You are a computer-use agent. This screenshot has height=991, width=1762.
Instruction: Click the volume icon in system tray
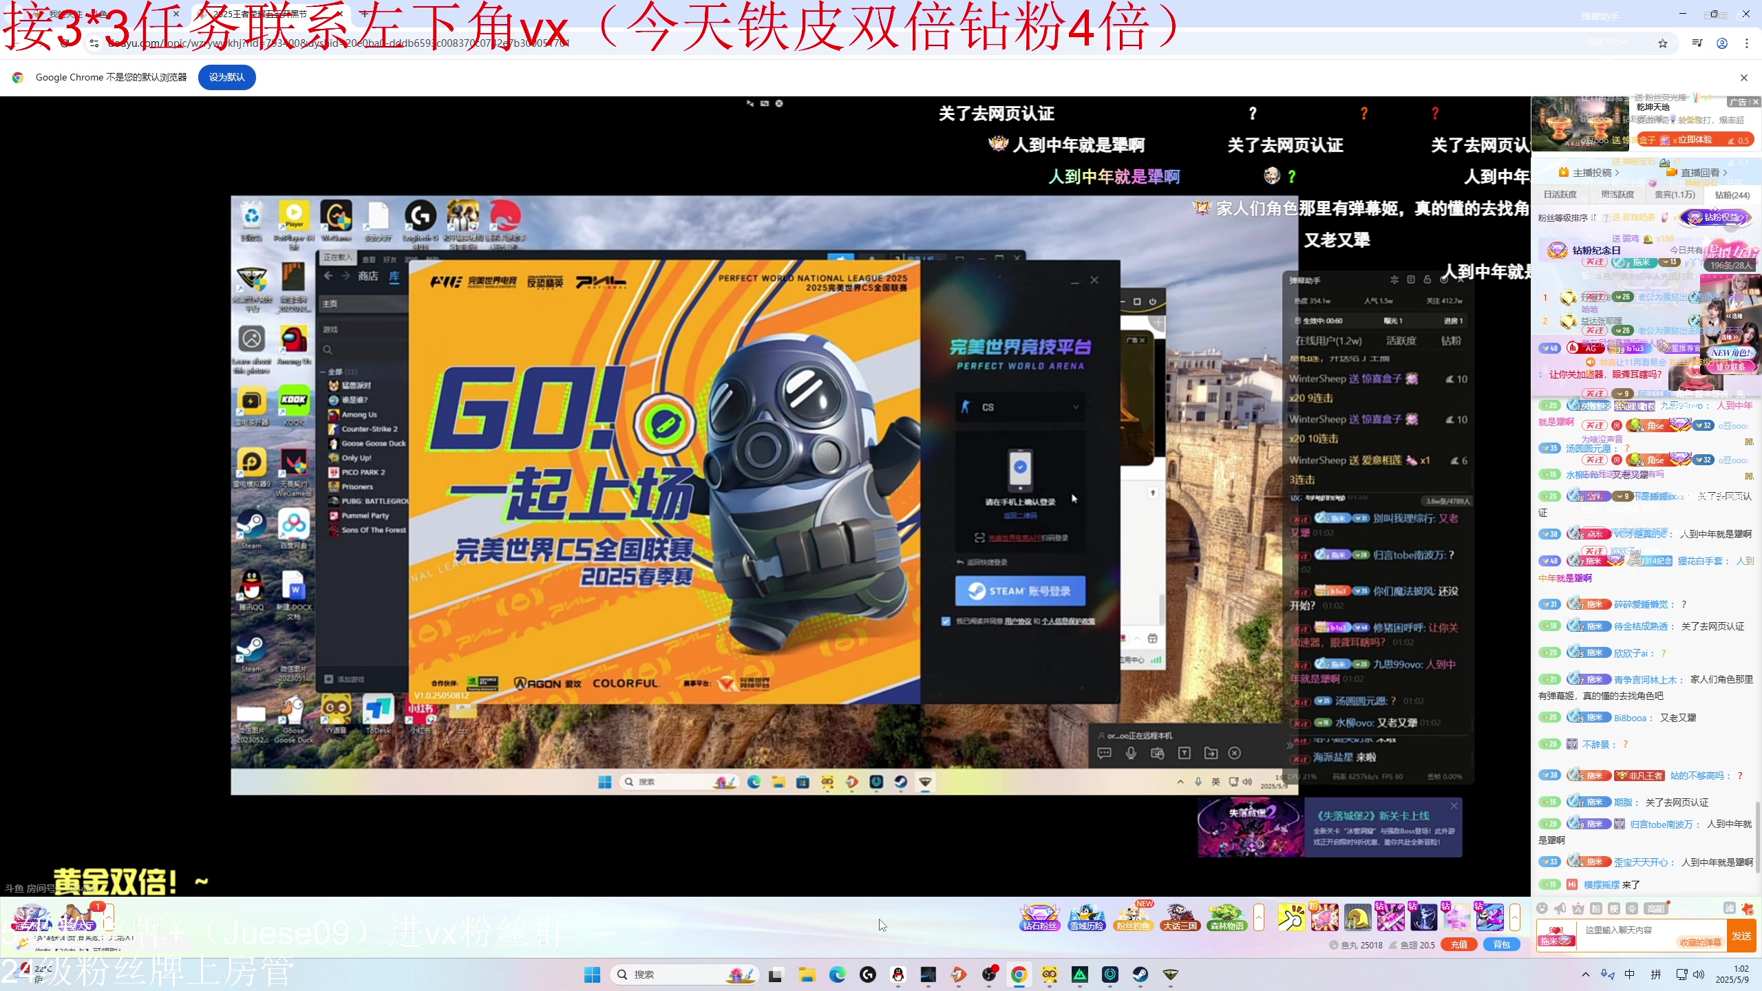coord(1699,974)
